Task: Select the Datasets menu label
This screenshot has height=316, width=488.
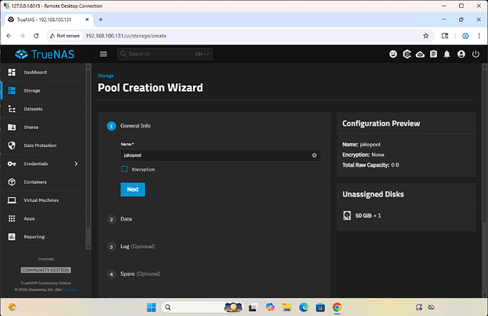Action: [x=33, y=109]
